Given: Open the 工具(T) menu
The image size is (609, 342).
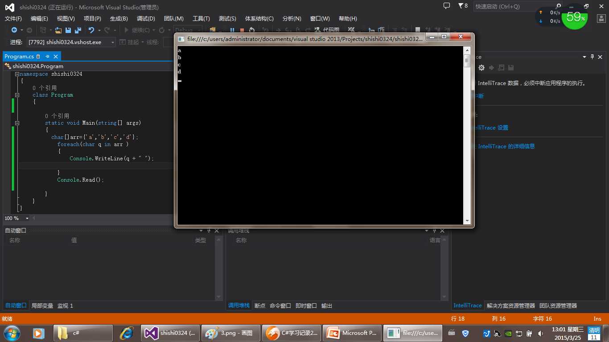Looking at the screenshot, I should click(201, 18).
